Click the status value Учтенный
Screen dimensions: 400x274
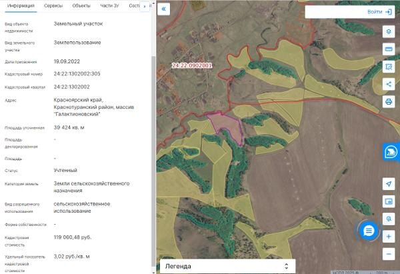tap(65, 170)
